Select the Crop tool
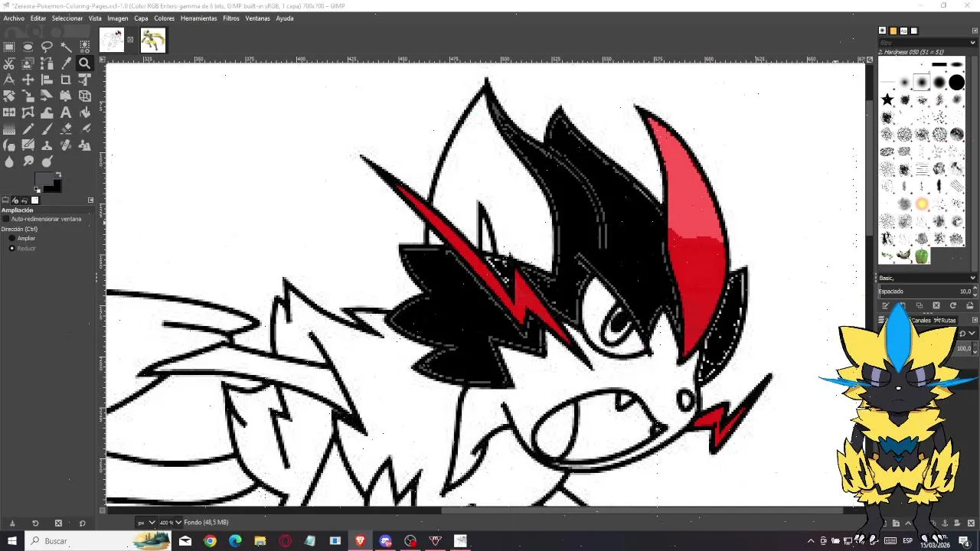980x551 pixels. [x=66, y=80]
